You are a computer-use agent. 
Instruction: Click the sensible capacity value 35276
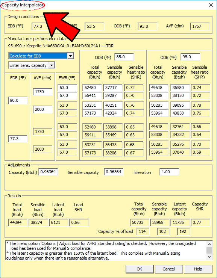pyautogui.click(x=180, y=144)
